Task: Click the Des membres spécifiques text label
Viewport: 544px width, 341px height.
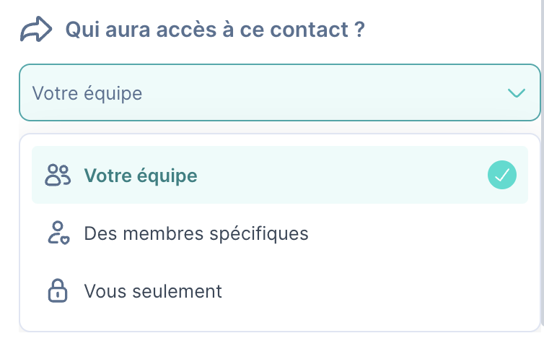Action: click(196, 233)
